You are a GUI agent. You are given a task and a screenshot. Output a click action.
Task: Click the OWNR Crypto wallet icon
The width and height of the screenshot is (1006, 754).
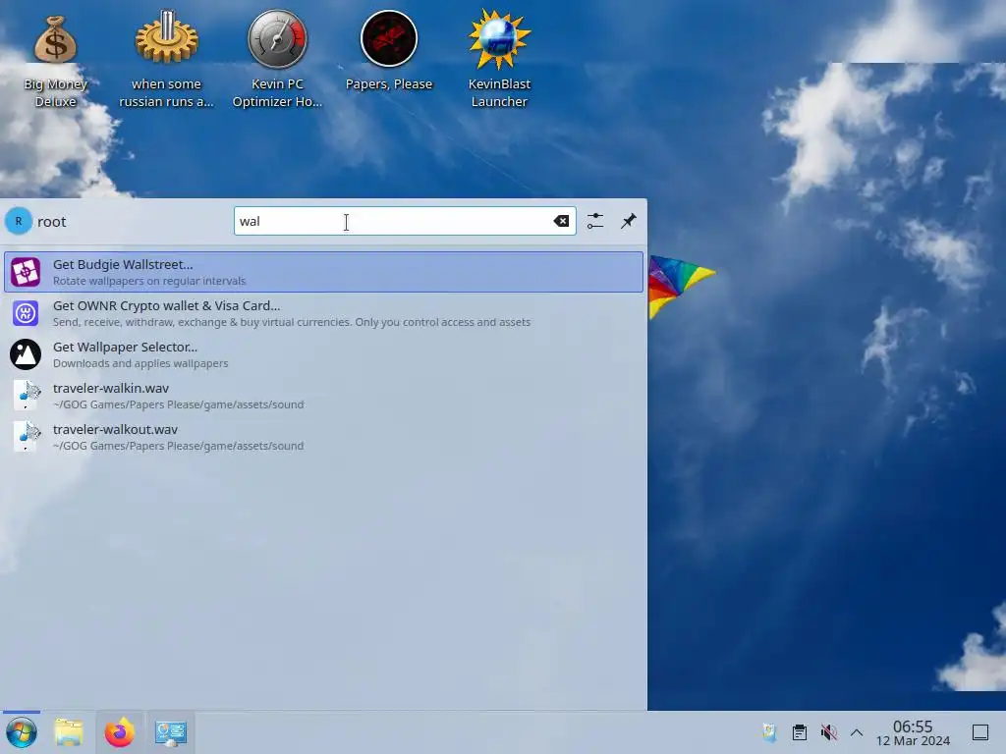26,313
